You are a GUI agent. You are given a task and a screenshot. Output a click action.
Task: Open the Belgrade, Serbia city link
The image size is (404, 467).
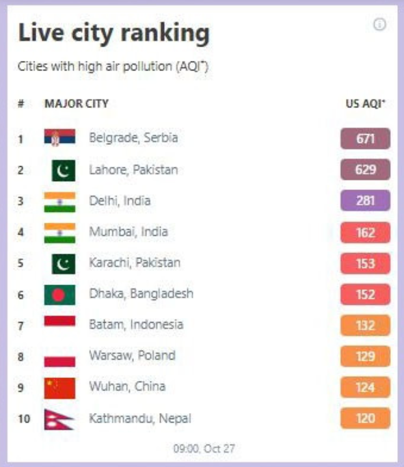tap(133, 138)
